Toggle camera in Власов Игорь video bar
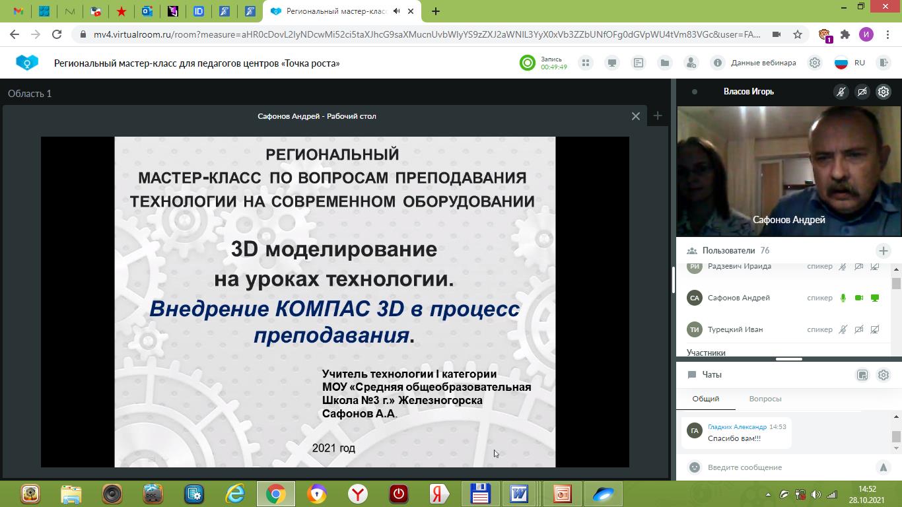 862,92
